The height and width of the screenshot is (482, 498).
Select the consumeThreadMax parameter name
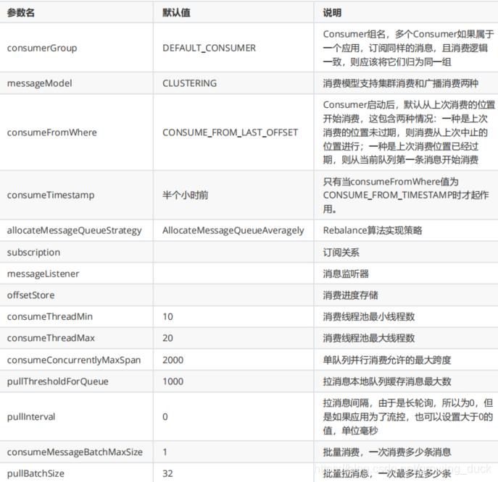coord(51,338)
